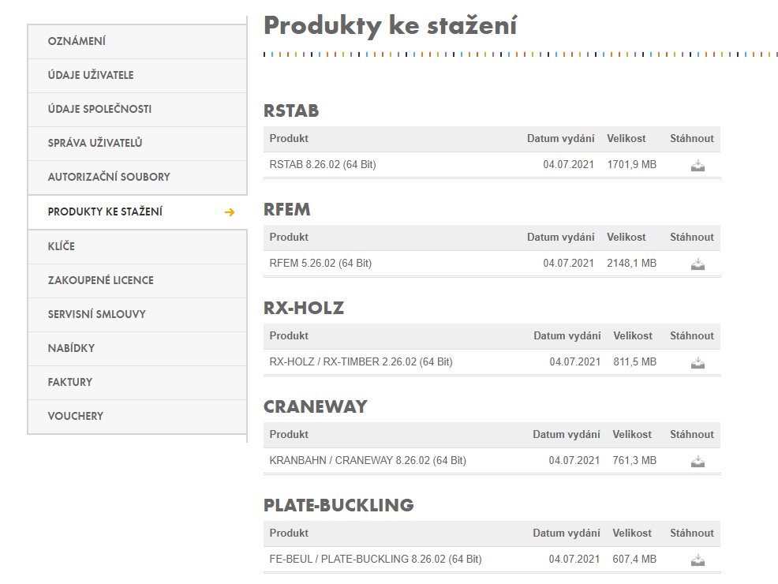Click the download icon for KRANBAHN / CRANEWAY
This screenshot has width=778, height=584.
[698, 462]
